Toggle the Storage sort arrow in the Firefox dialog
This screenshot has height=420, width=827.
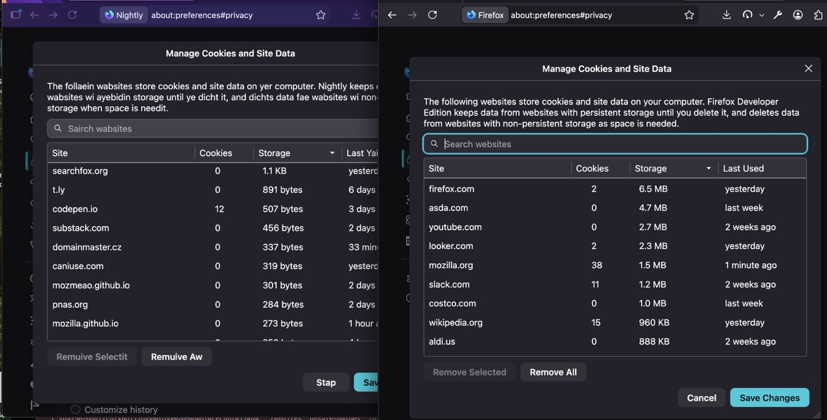[708, 168]
